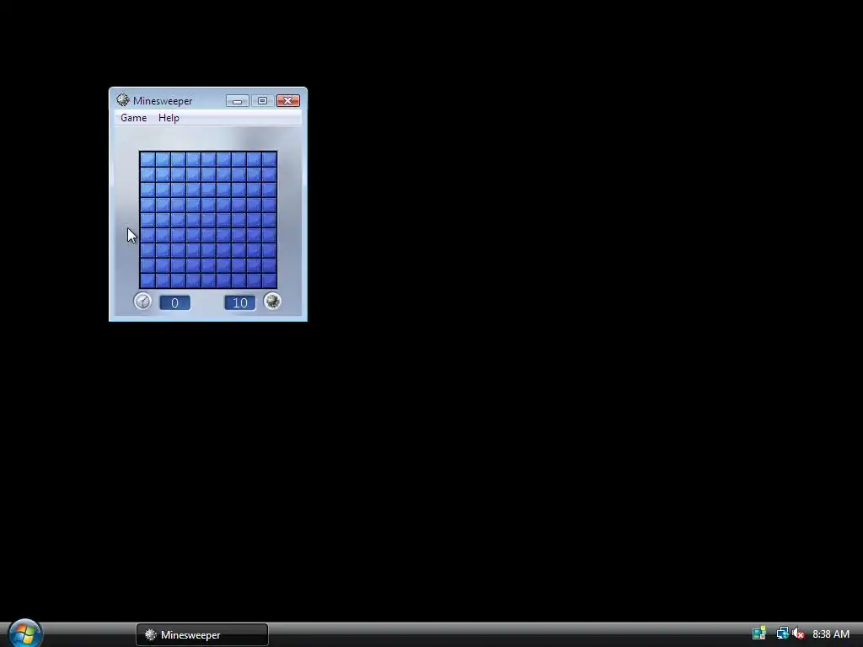The height and width of the screenshot is (647, 863).
Task: Uncover the bottom-left corner tile
Action: click(x=147, y=281)
